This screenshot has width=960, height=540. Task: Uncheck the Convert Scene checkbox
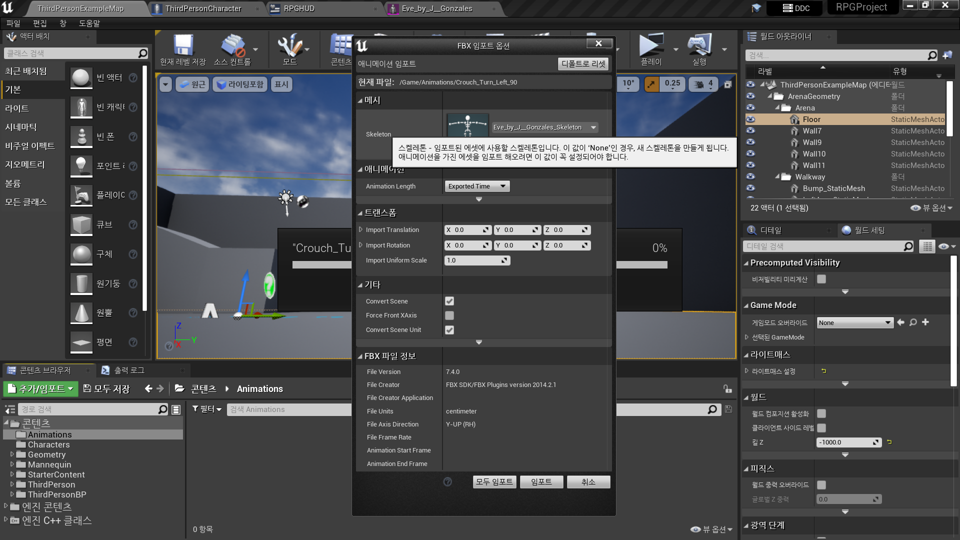coord(449,301)
